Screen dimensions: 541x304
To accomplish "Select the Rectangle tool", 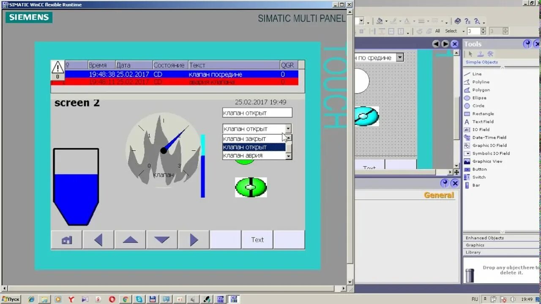I will pos(479,114).
